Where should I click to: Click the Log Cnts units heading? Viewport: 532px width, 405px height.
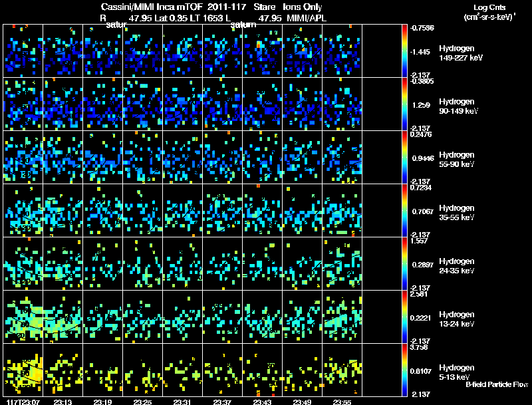coord(489,12)
